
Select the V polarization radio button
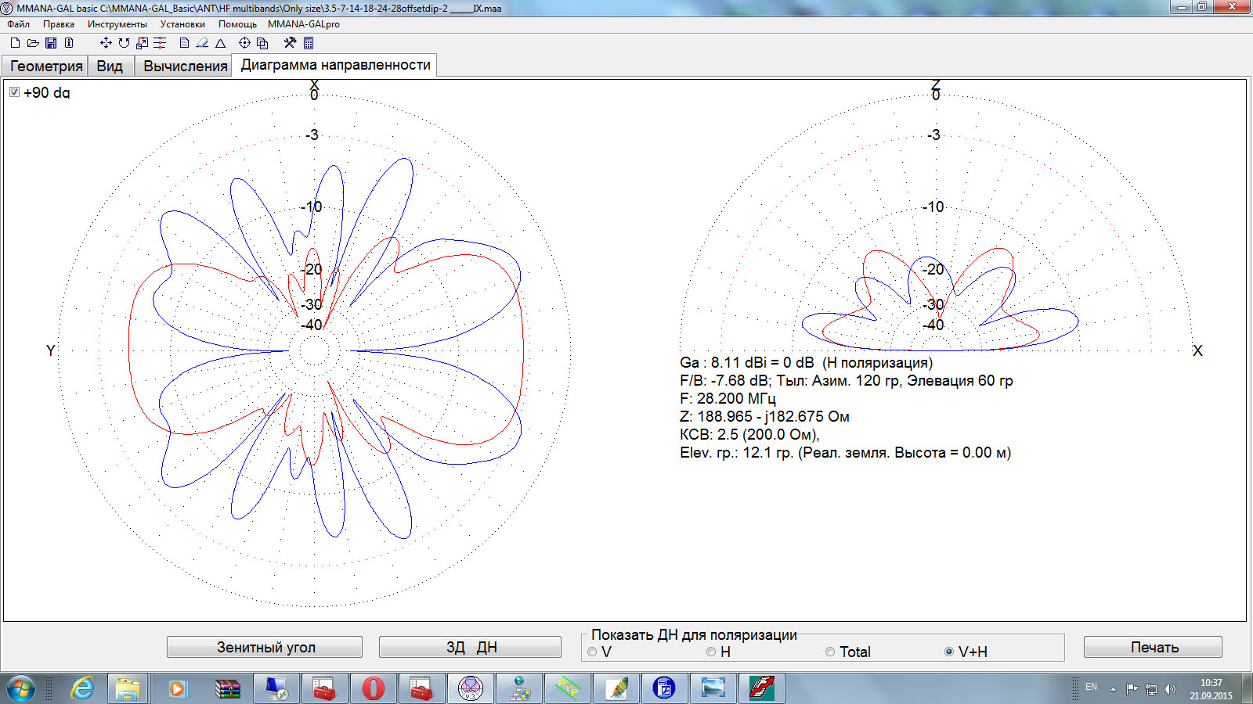click(x=592, y=652)
